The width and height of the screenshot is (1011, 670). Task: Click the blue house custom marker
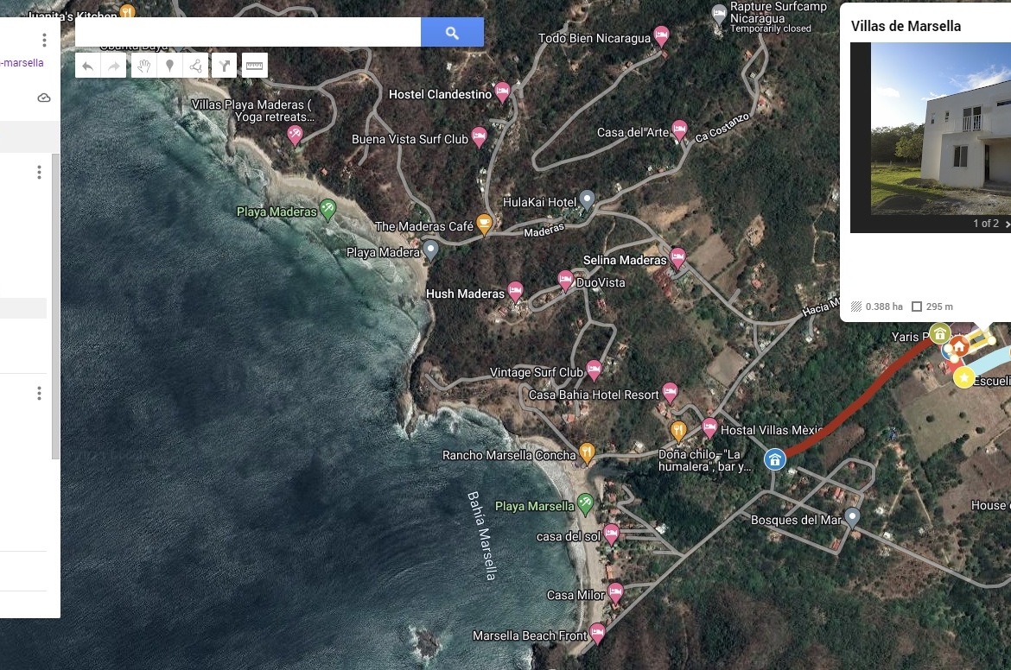click(x=775, y=460)
